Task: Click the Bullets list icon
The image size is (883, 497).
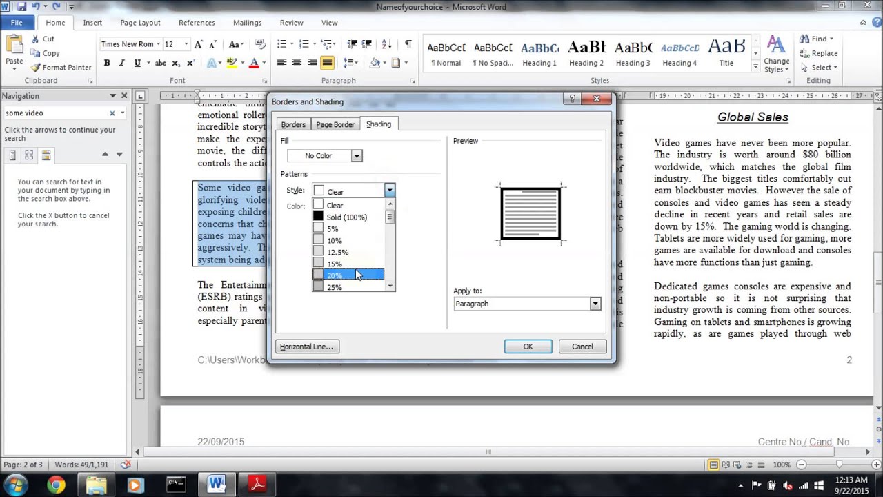Action: (281, 44)
